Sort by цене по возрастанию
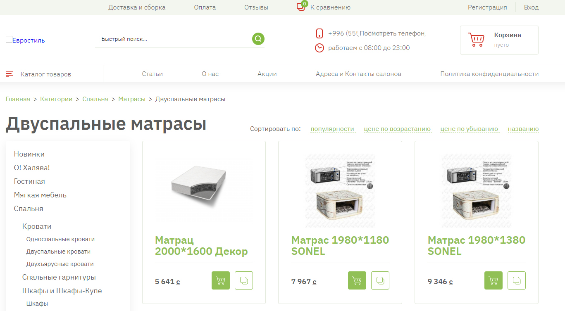The height and width of the screenshot is (311, 565). (x=397, y=129)
